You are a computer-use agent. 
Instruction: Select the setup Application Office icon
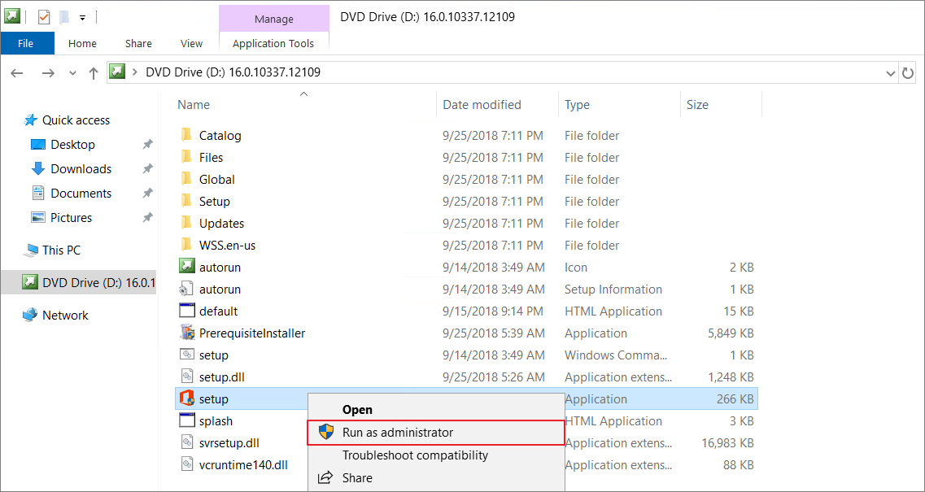click(186, 398)
